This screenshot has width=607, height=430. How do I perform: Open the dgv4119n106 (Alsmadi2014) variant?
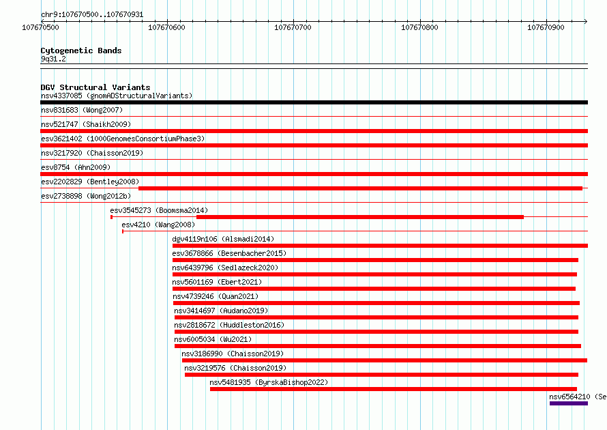[223, 239]
